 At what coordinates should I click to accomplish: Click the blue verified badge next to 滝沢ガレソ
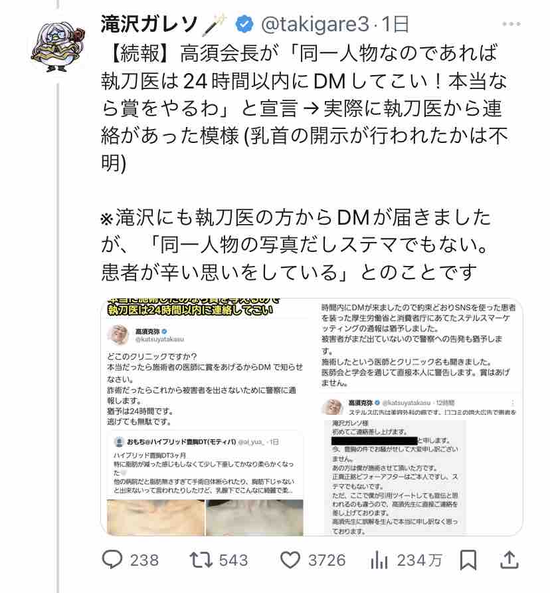tap(244, 24)
